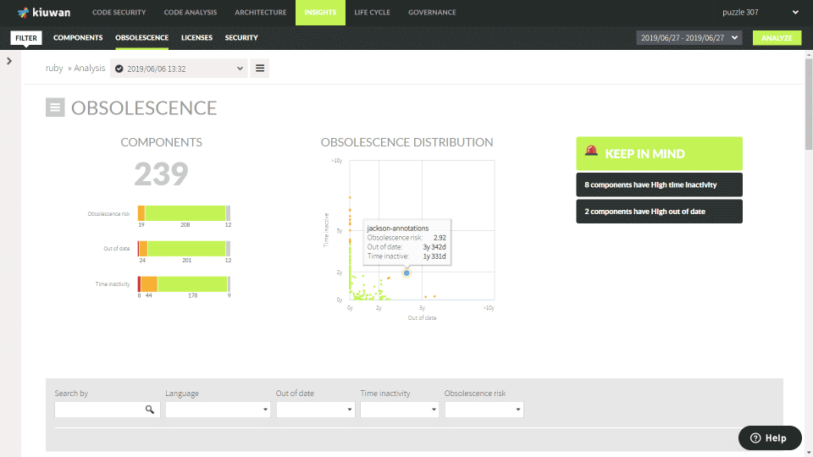Click the green Out of date bar segment

(186, 248)
